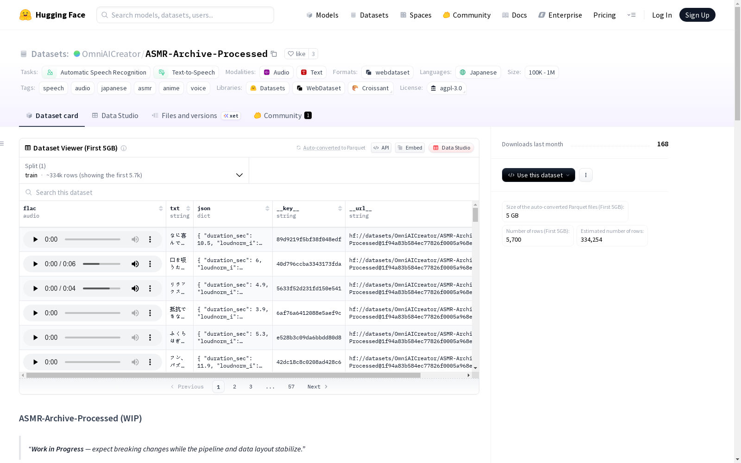
Task: Open audio options for row 6af76a6412088e5aef9c
Action: tap(150, 313)
